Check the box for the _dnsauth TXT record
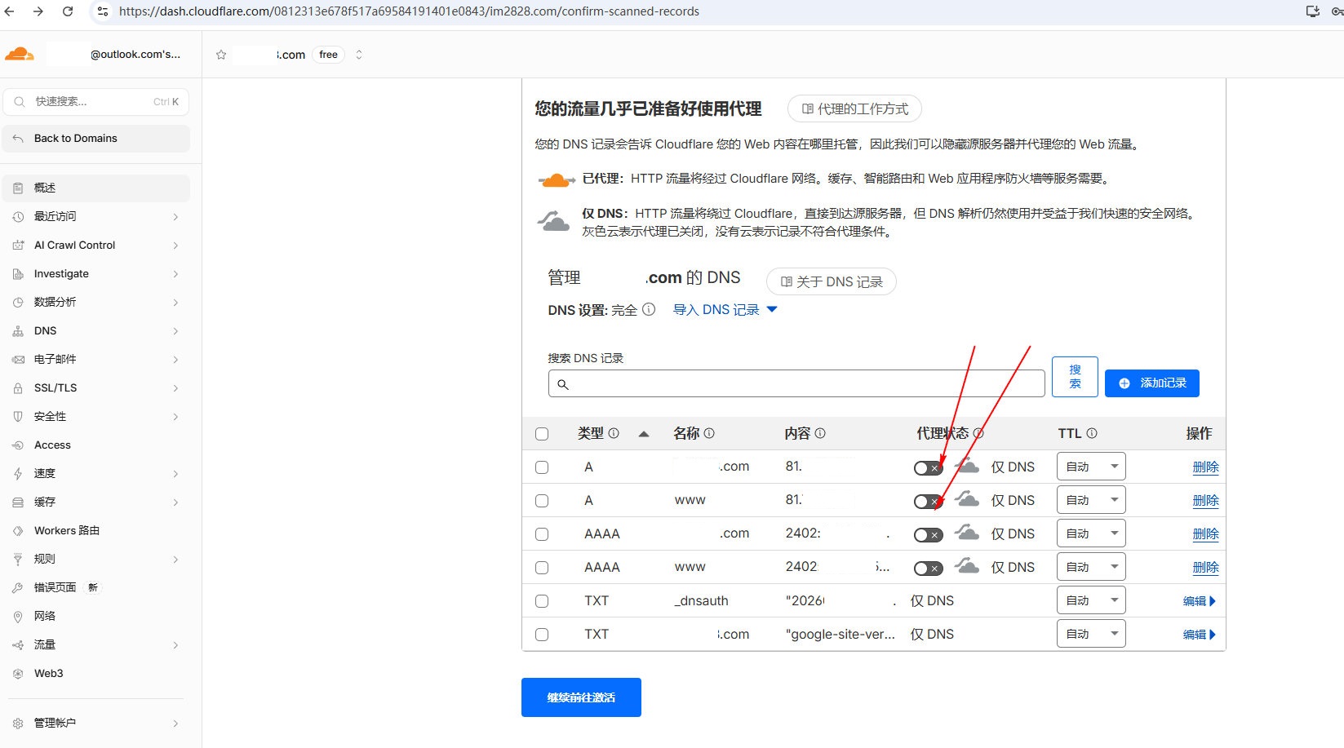The width and height of the screenshot is (1344, 748). (x=542, y=601)
